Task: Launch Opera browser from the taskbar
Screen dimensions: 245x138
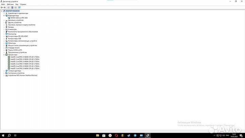Action: coord(116,136)
